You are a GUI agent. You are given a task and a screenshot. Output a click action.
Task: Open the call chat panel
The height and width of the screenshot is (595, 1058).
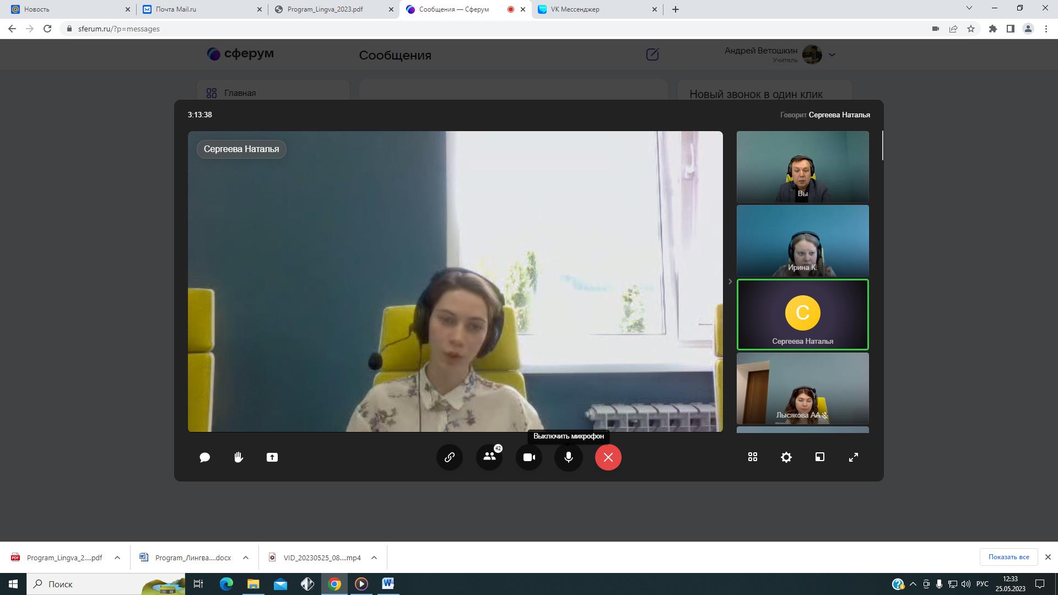click(204, 457)
